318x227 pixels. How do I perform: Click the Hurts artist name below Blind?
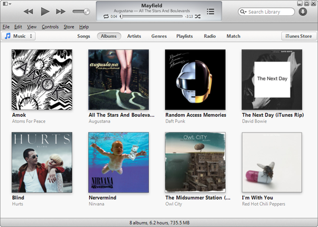18,204
